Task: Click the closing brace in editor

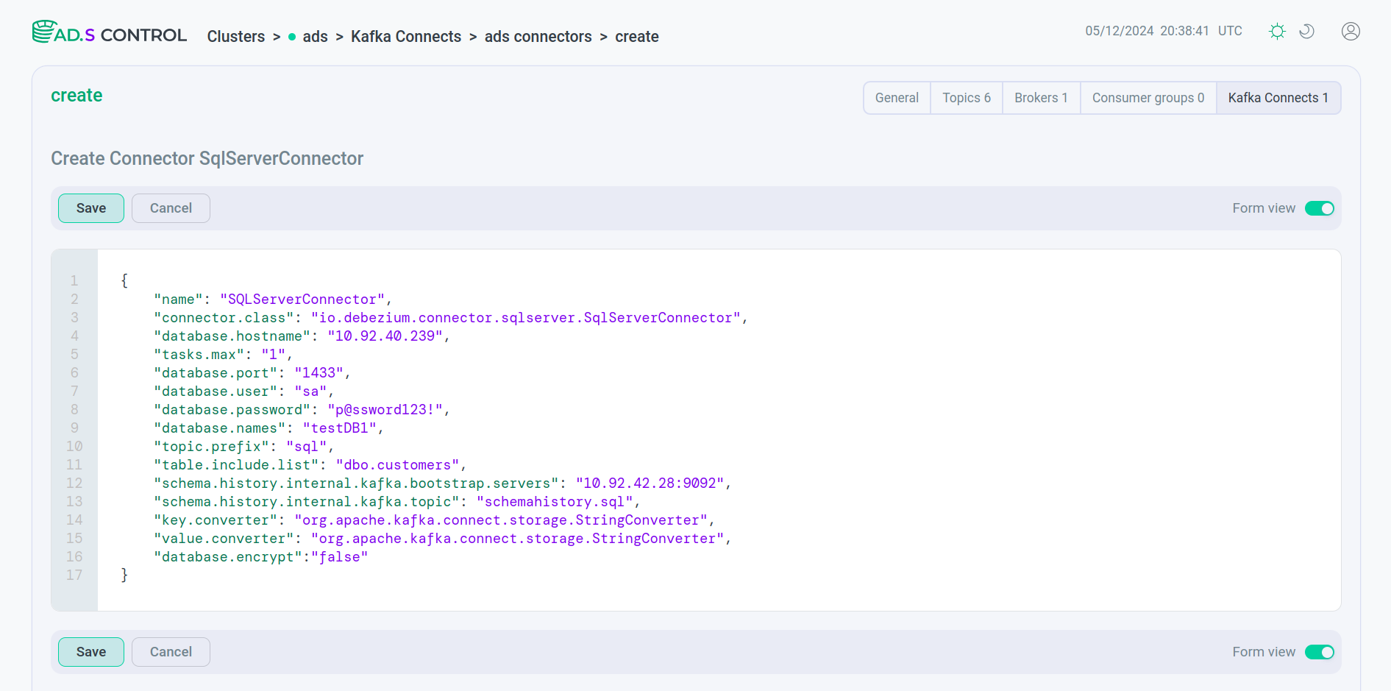Action: pyautogui.click(x=124, y=575)
